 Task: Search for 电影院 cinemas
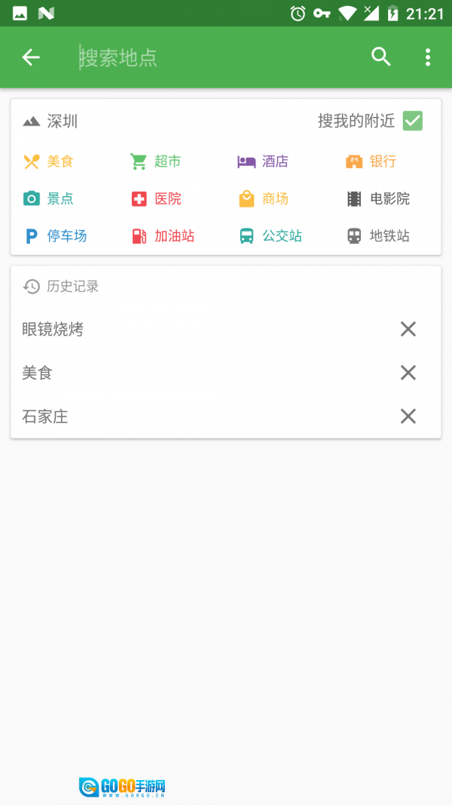(378, 199)
